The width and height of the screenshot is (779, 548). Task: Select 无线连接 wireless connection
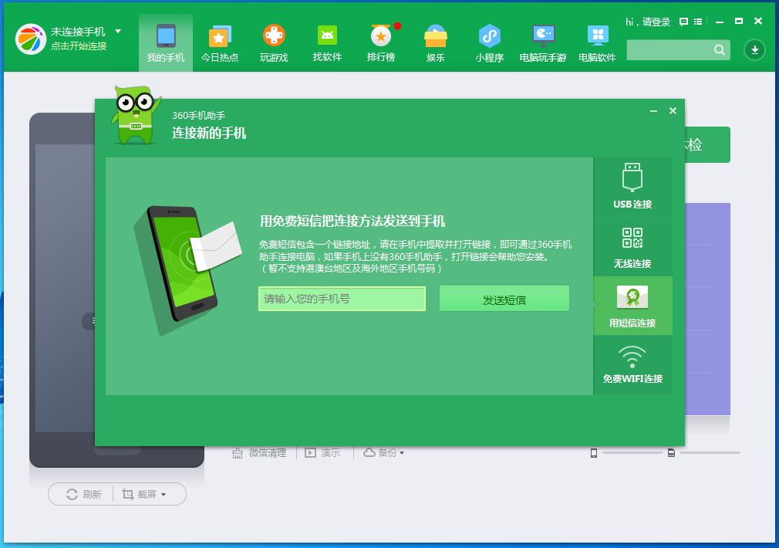point(632,247)
